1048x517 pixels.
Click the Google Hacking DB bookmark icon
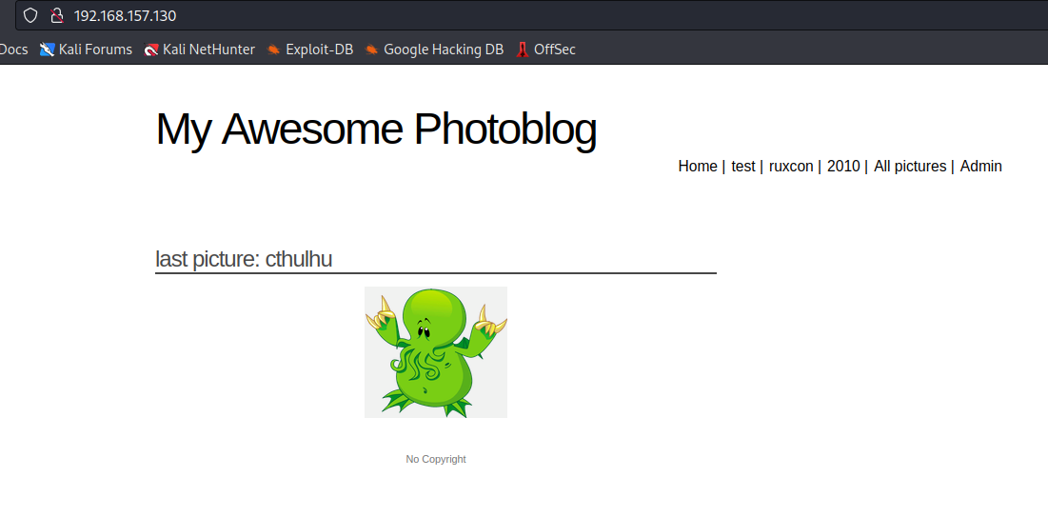[x=371, y=50]
